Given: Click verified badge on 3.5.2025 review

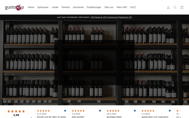Looking at the screenshot, I should (100, 111).
